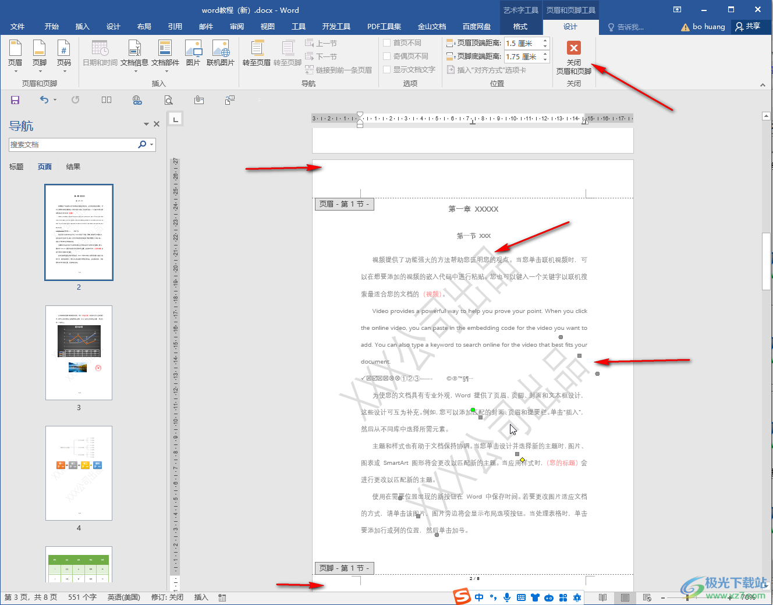Open the 格式 tab under 艺术字工具
This screenshot has width=773, height=605.
pos(520,27)
